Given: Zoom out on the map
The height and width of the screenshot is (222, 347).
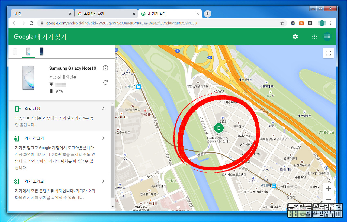Looking at the screenshot, I should [328, 200].
